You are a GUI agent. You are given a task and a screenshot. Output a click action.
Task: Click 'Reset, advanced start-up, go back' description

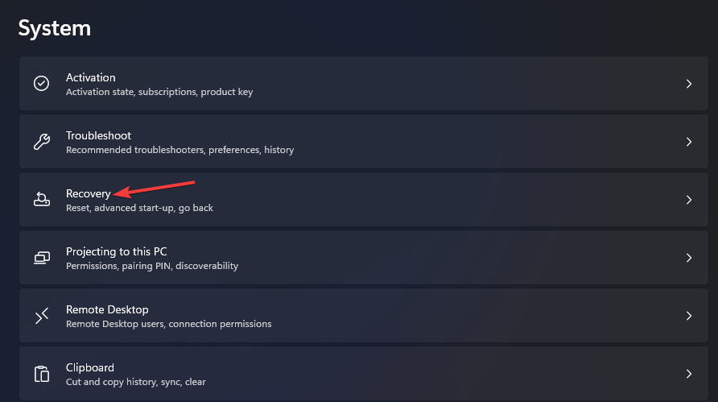point(140,208)
